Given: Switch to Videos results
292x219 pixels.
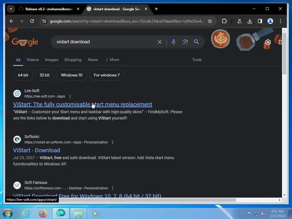Looking at the screenshot, I should (33, 60).
